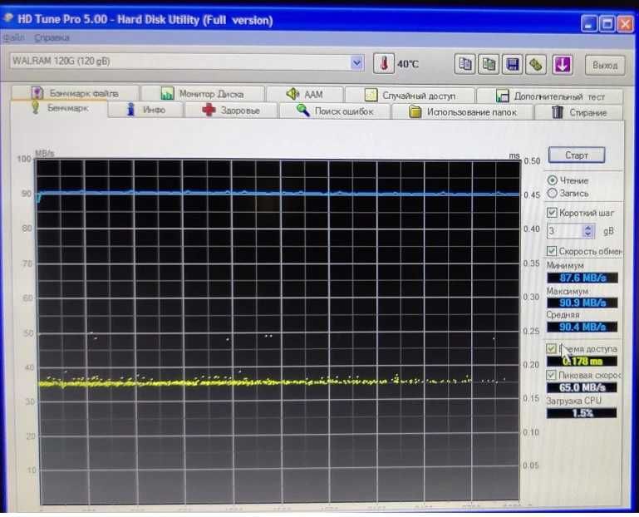This screenshot has height=517, width=639.
Task: Click the temperature thermometer icon
Action: [x=385, y=63]
